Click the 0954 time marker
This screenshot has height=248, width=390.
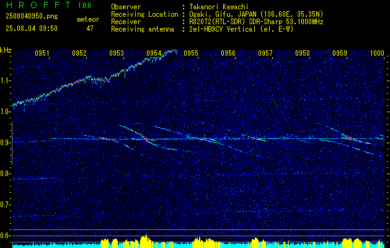tap(154, 53)
